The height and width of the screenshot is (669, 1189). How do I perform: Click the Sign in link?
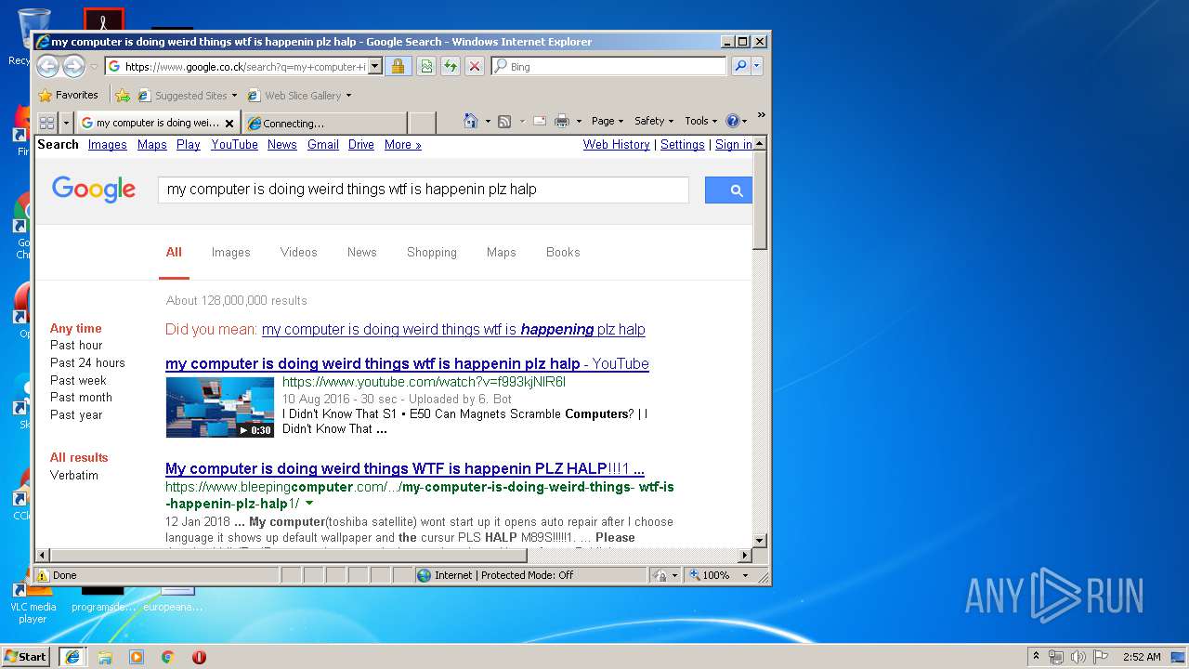click(x=734, y=144)
